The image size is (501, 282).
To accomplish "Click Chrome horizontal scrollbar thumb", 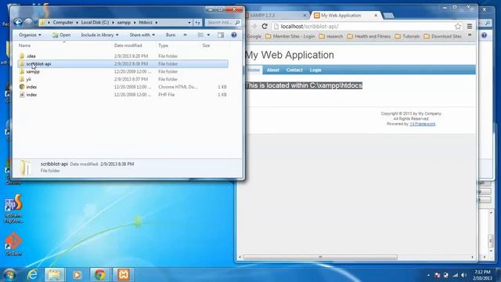I will pyautogui.click(x=320, y=257).
